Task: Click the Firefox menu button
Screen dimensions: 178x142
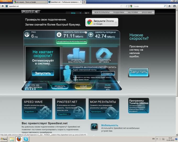Action: [6, 1]
